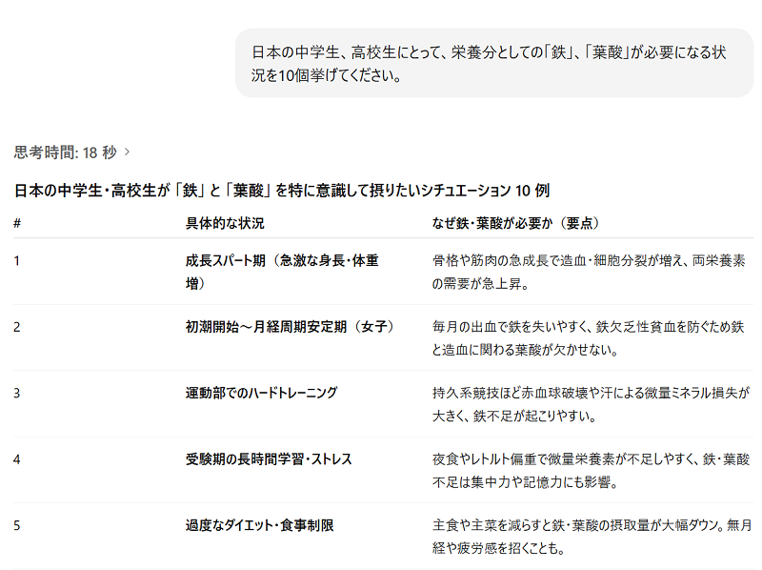Screen dimensions: 762x570
Task: Click the explanation starting with 持久系競技ほど
Action: [591, 404]
